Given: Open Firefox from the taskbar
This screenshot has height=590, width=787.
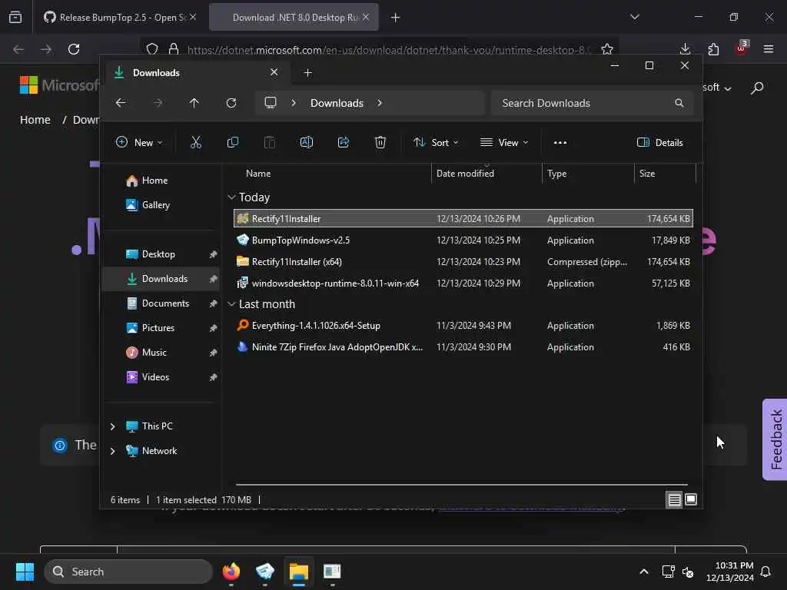Looking at the screenshot, I should (x=231, y=572).
